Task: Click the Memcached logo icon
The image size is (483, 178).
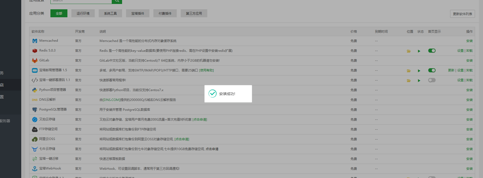Action: point(35,41)
